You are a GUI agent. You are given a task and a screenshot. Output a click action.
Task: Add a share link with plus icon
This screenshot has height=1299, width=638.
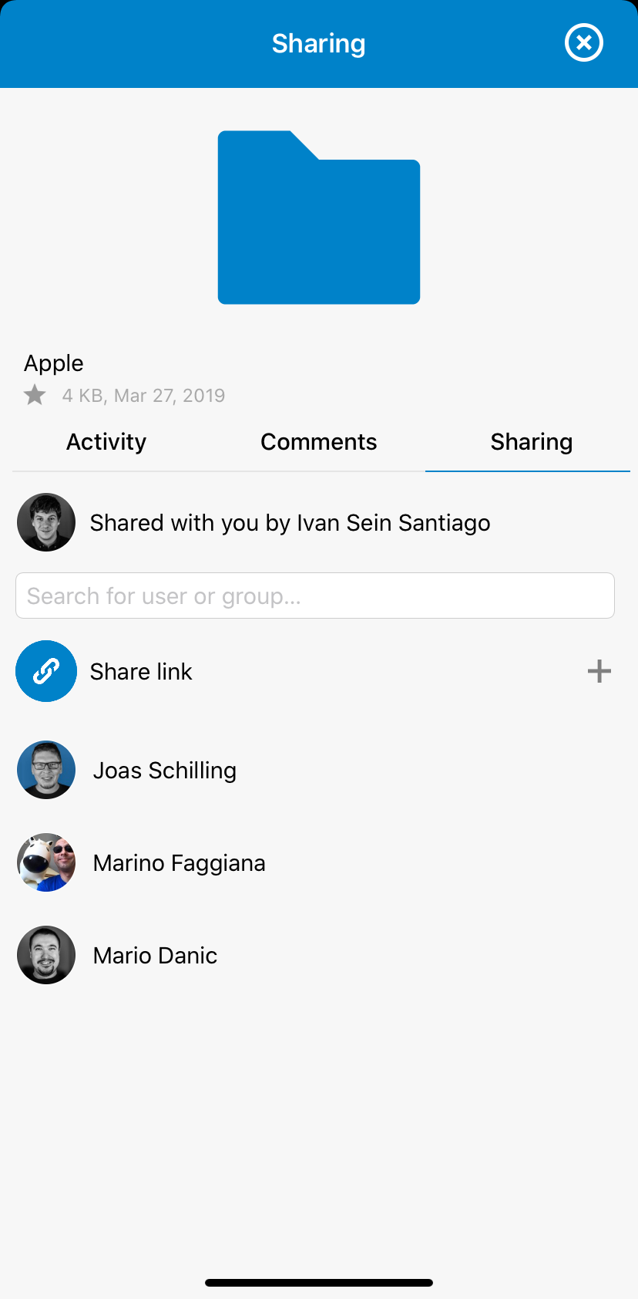pyautogui.click(x=599, y=671)
